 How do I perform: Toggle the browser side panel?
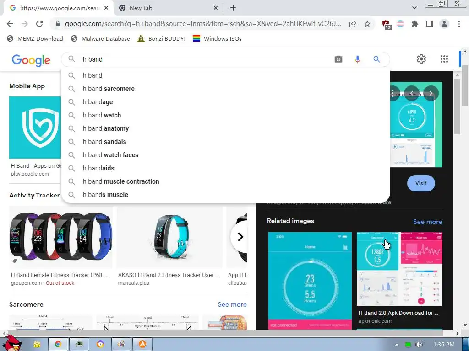click(430, 24)
